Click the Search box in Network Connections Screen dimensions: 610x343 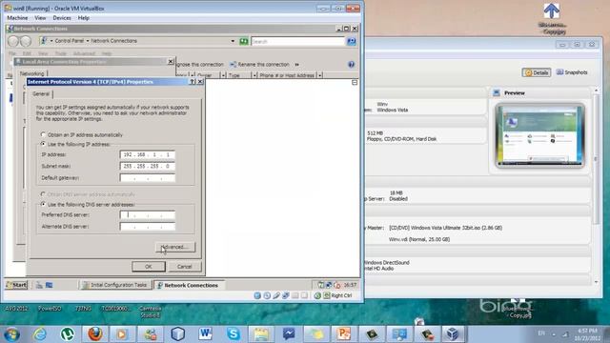[x=297, y=41]
